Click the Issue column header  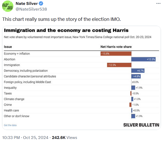tap(8, 47)
